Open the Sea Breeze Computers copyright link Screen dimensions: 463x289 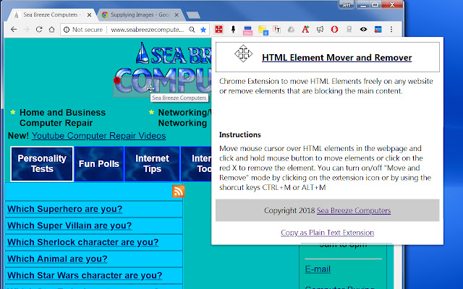354,210
